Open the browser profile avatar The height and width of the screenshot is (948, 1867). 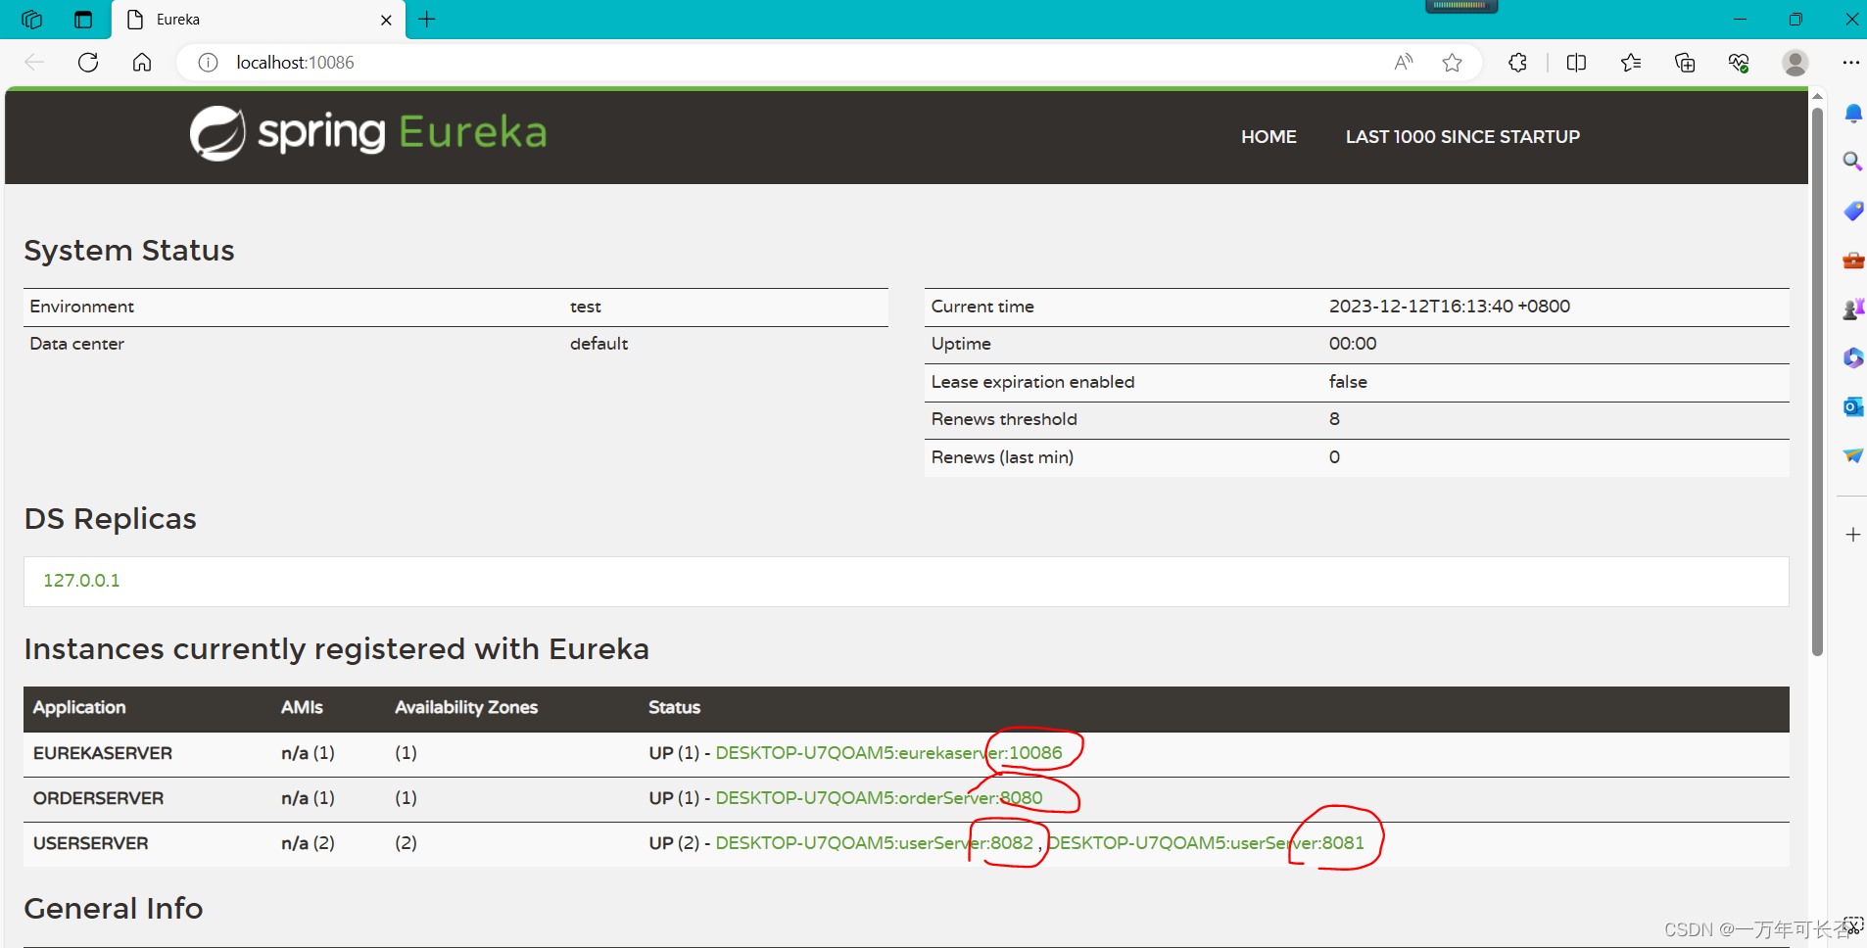pyautogui.click(x=1795, y=63)
